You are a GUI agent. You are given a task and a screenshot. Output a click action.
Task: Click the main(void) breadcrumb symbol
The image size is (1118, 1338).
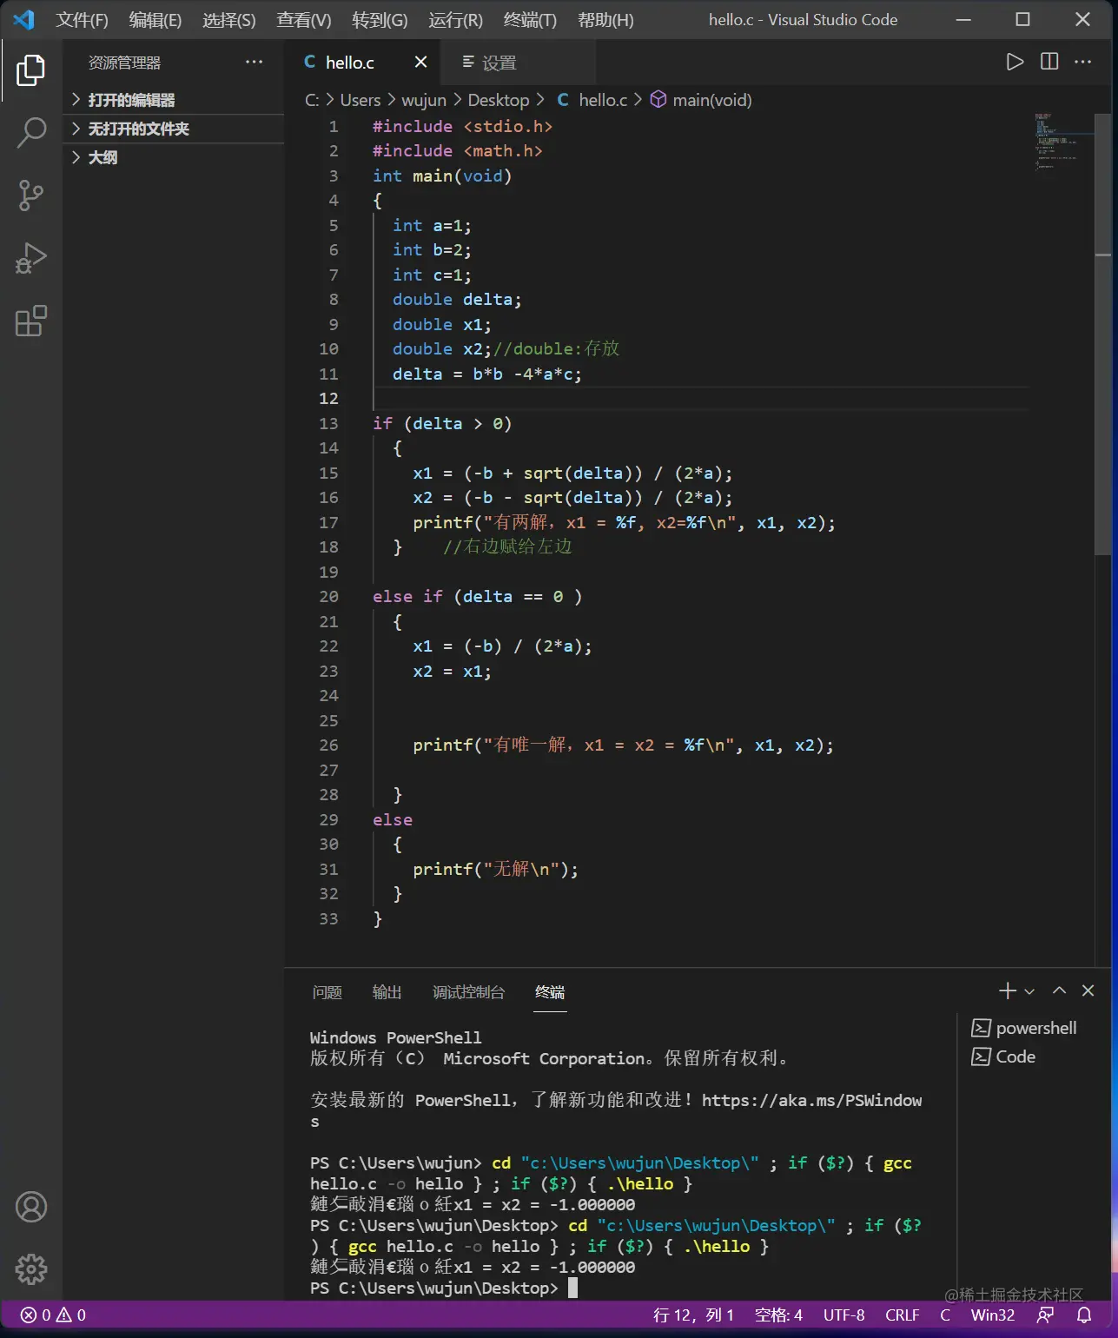(702, 100)
